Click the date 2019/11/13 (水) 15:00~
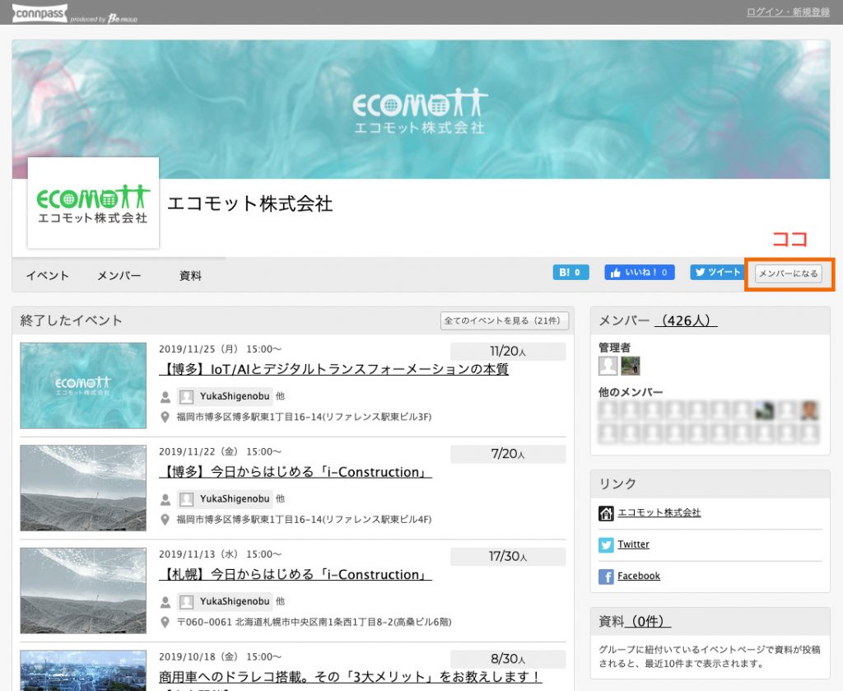The width and height of the screenshot is (843, 691). tap(220, 554)
